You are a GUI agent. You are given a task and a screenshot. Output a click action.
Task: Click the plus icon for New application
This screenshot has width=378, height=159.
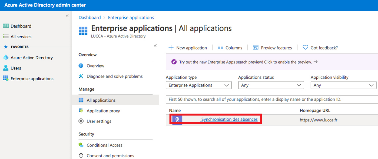pyautogui.click(x=171, y=47)
